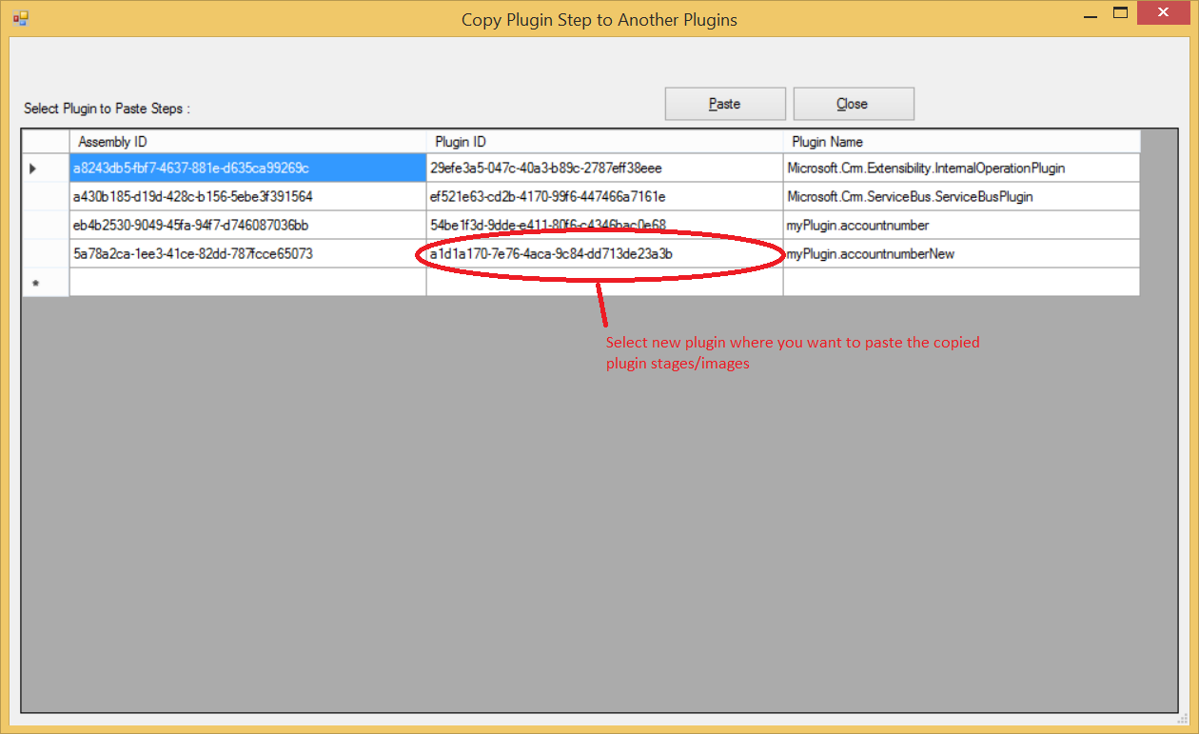The image size is (1199, 734).
Task: Select the Plugin Name column header
Action: (x=961, y=140)
